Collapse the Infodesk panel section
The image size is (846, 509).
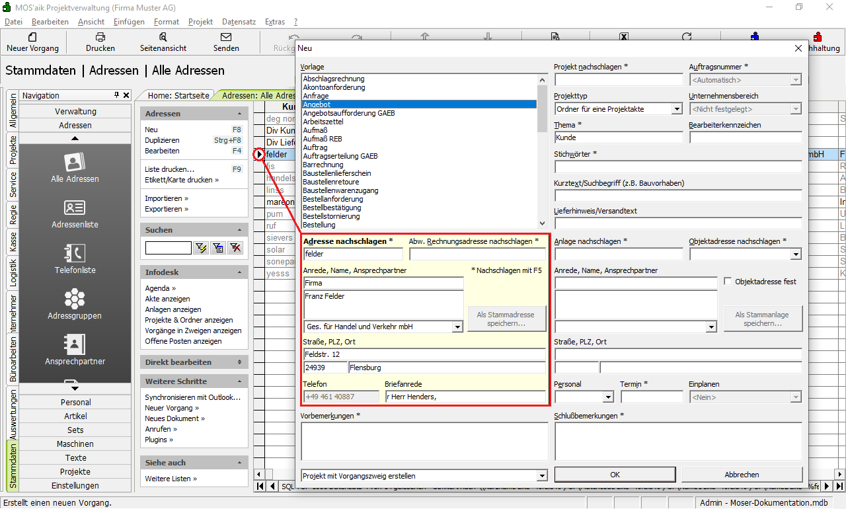[239, 272]
